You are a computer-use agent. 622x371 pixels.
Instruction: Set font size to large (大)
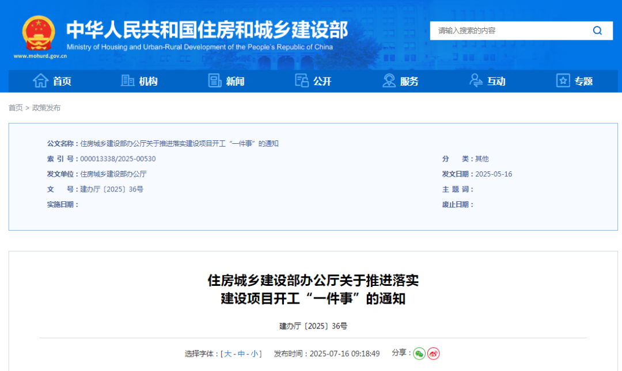228,354
